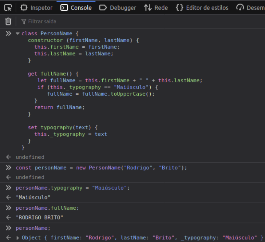Expand the Object output details
This screenshot has width=265, height=242.
pyautogui.click(x=18, y=238)
